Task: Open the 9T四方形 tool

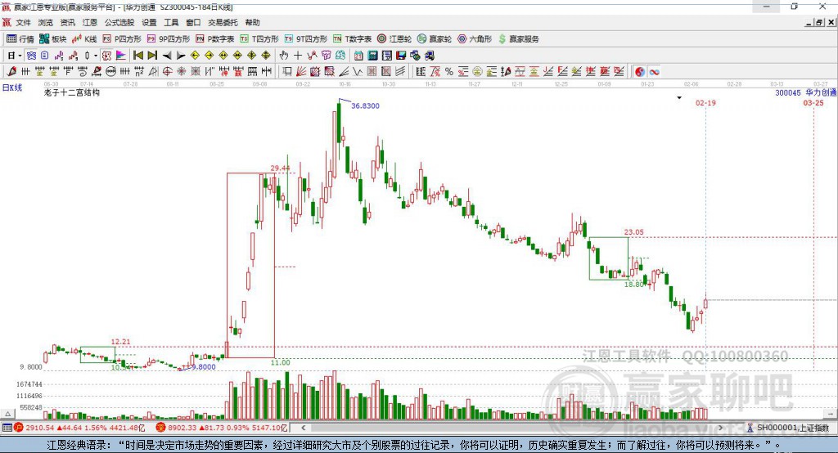Action: click(x=306, y=39)
